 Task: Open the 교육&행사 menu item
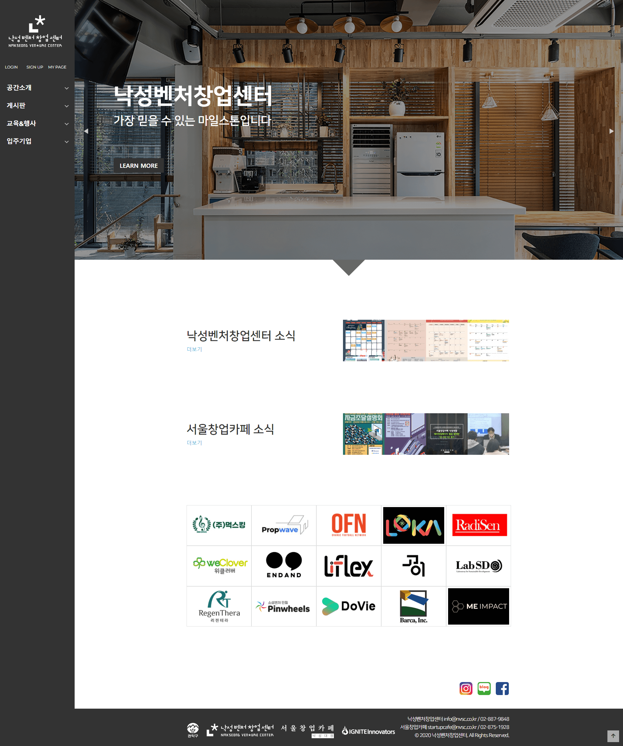coord(21,123)
